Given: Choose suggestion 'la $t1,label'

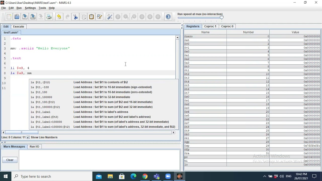Looking at the screenshot, I should point(103,112).
